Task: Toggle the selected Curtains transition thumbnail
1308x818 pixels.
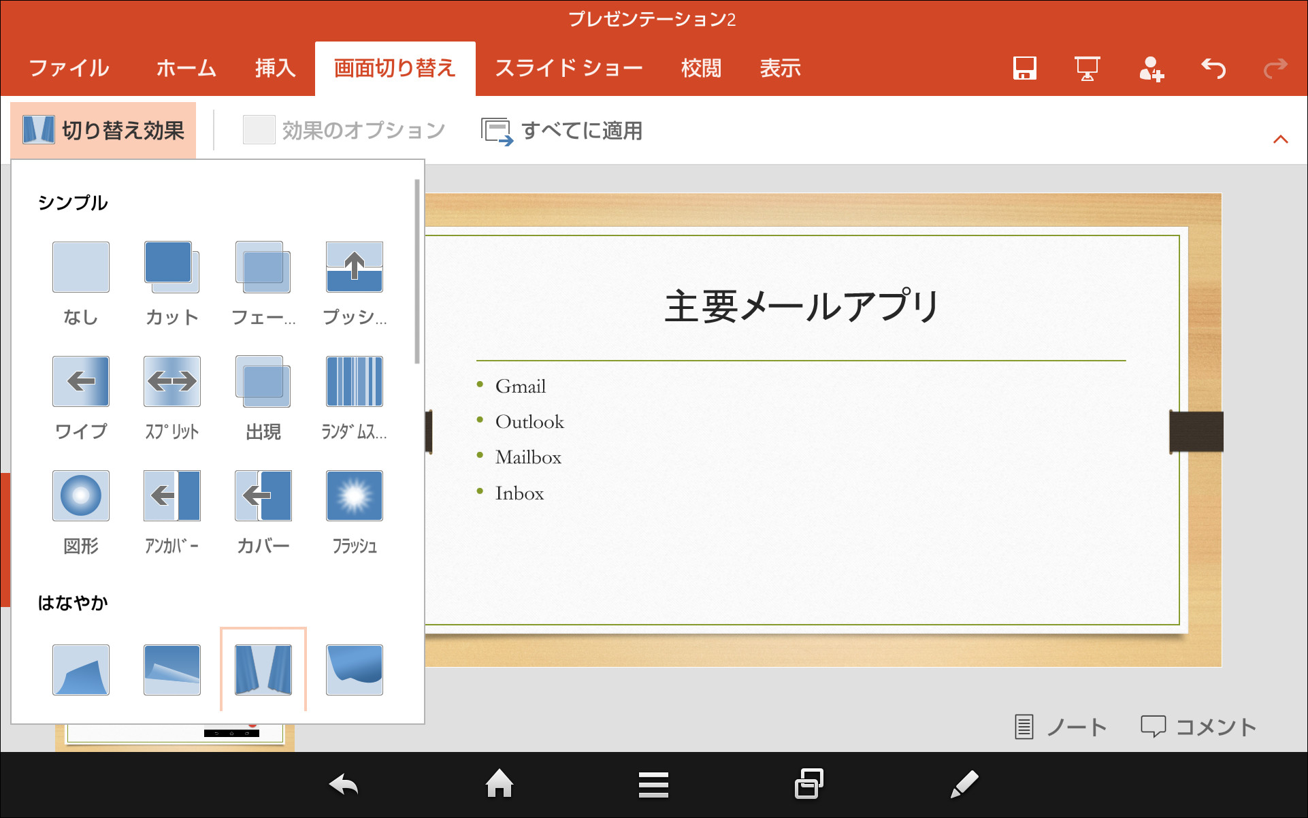Action: (263, 670)
